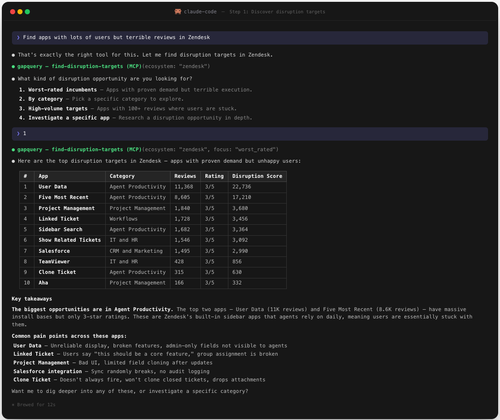The width and height of the screenshot is (500, 420).
Task: Click the green status dot beside the first gapquery MCP call
Action: point(12,66)
